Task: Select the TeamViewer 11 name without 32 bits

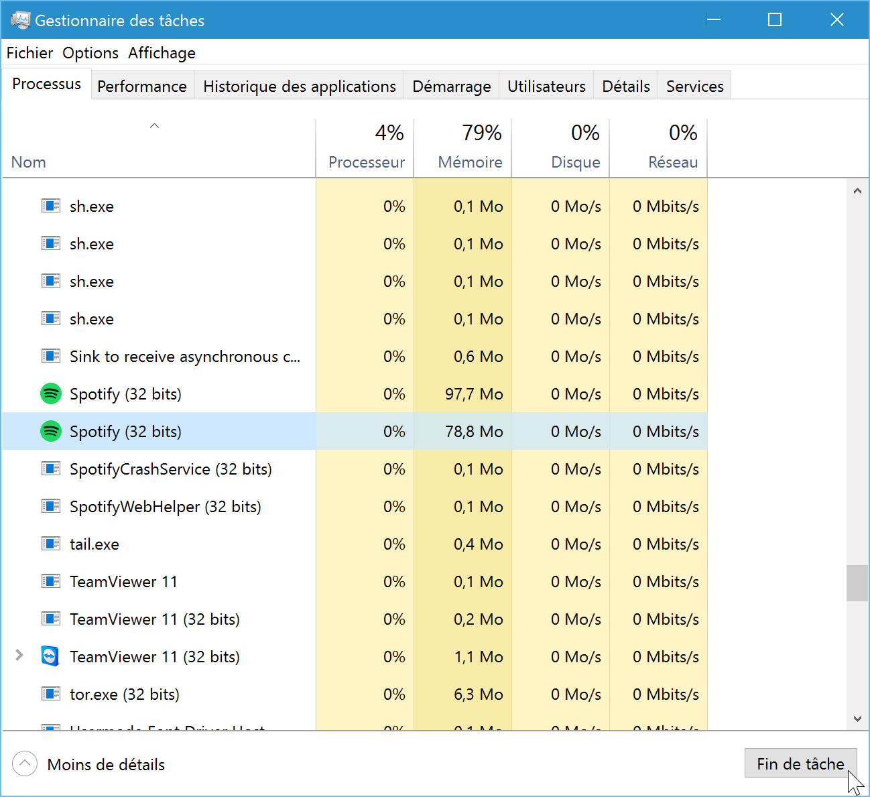Action: tap(123, 582)
